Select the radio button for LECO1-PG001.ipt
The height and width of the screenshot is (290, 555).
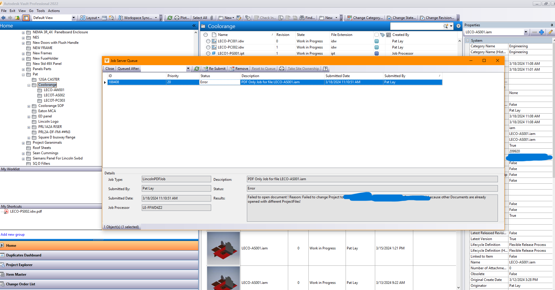click(x=208, y=53)
